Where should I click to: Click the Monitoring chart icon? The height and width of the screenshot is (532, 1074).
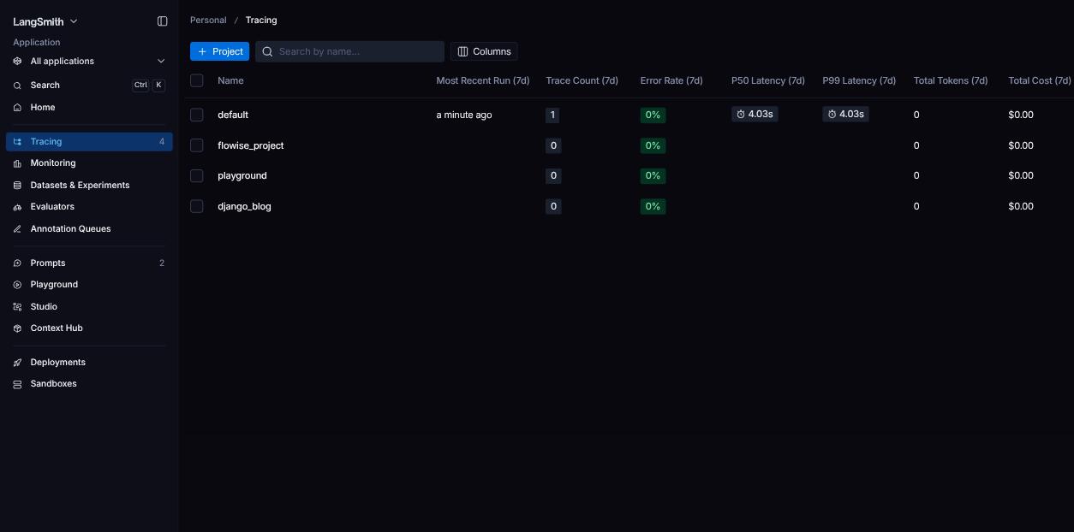pos(17,163)
